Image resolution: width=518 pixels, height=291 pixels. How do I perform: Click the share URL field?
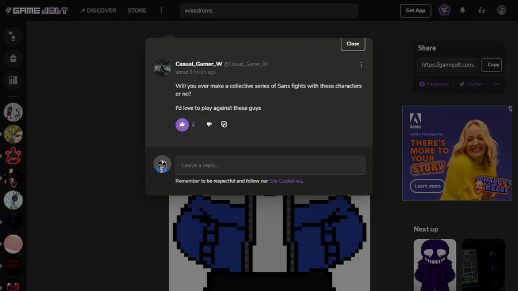click(447, 64)
